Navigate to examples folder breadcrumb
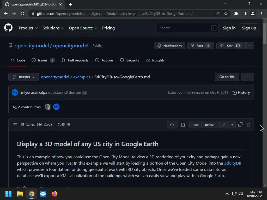 tap(82, 77)
